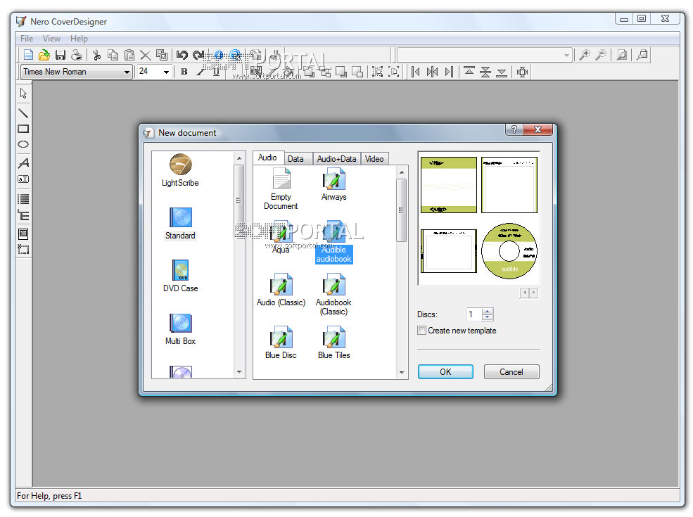Choose the Audiobook (Classic) template
The image size is (693, 517).
(333, 295)
